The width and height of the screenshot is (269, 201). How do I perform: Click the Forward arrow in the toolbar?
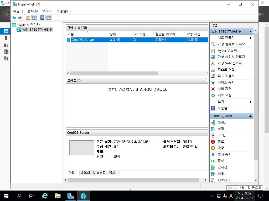(x=20, y=18)
